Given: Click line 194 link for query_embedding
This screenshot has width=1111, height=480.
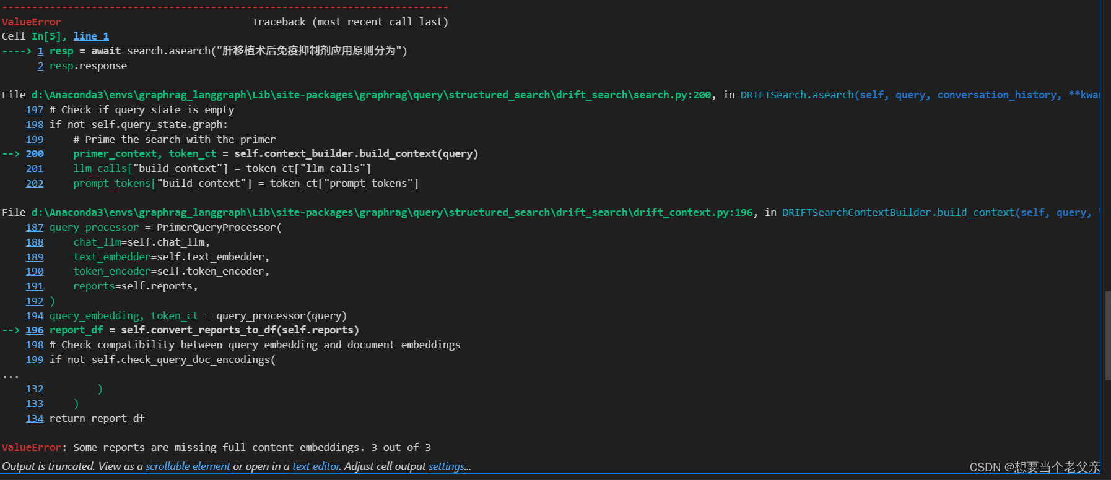Looking at the screenshot, I should click(x=35, y=316).
